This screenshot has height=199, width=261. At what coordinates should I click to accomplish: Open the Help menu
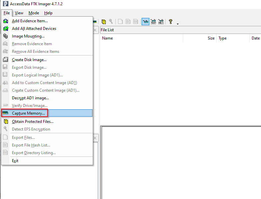tap(48, 13)
